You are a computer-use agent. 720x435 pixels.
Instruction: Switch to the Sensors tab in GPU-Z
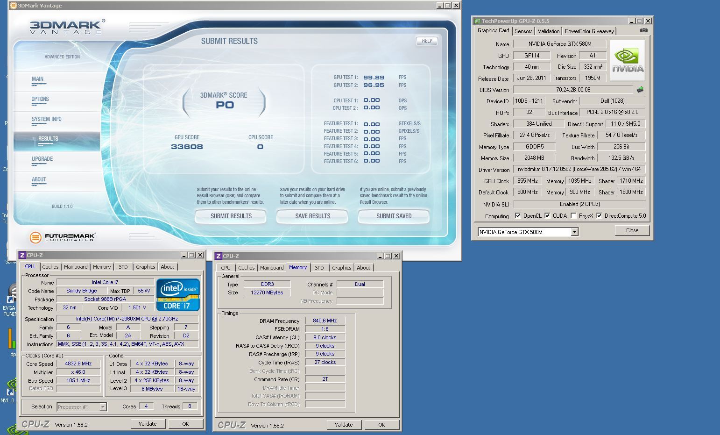[x=523, y=31]
